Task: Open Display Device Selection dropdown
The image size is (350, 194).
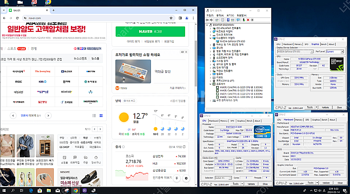Action: click(311, 52)
